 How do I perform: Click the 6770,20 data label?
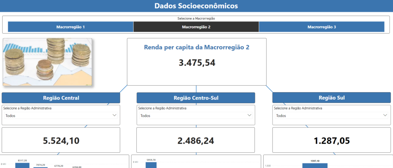coord(58,166)
